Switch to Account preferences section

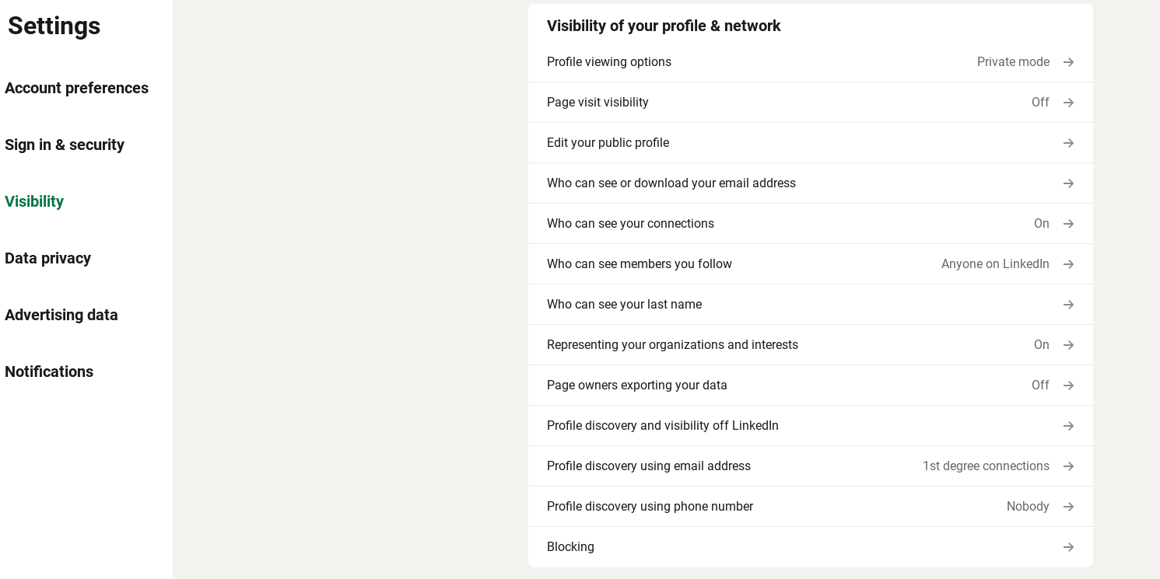pos(76,88)
